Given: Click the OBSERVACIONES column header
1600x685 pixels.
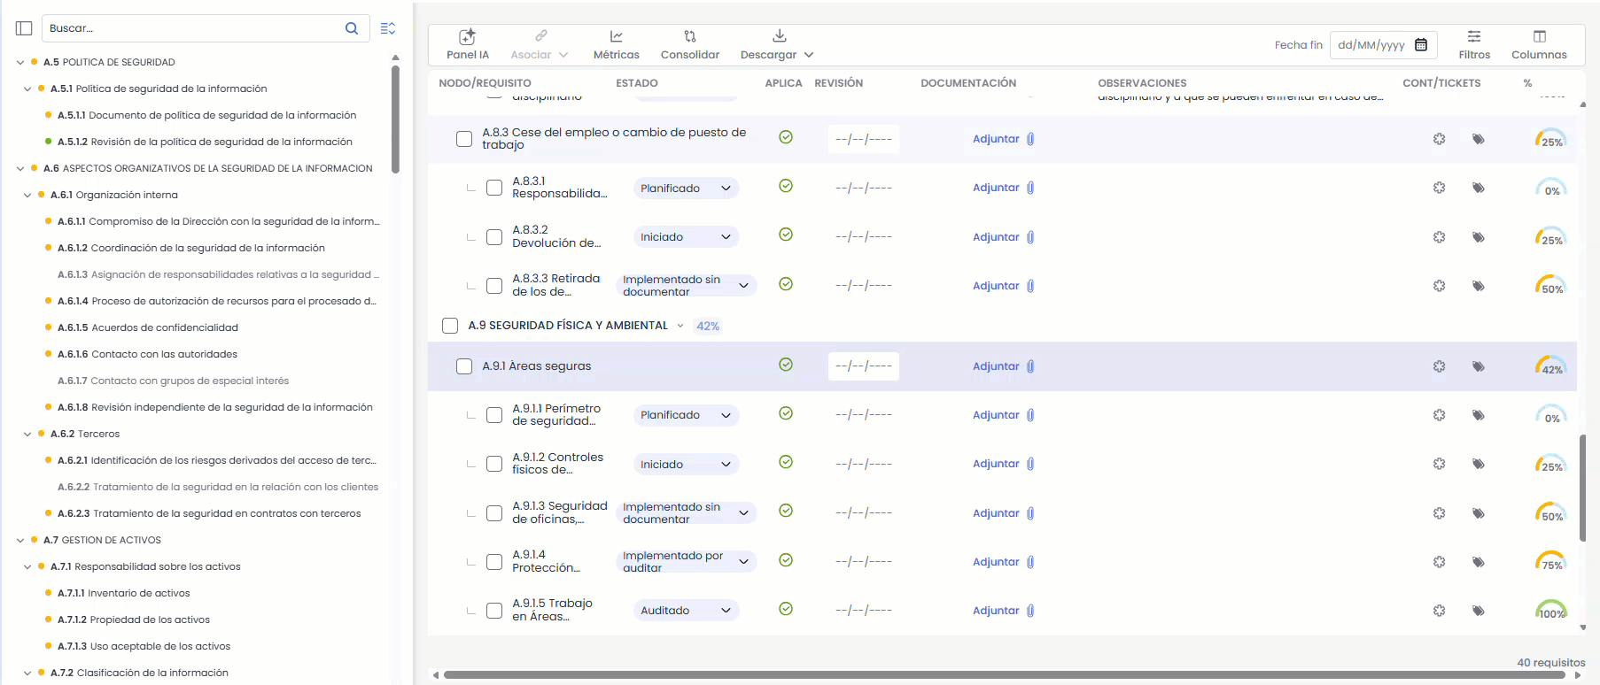Looking at the screenshot, I should click(x=1142, y=83).
